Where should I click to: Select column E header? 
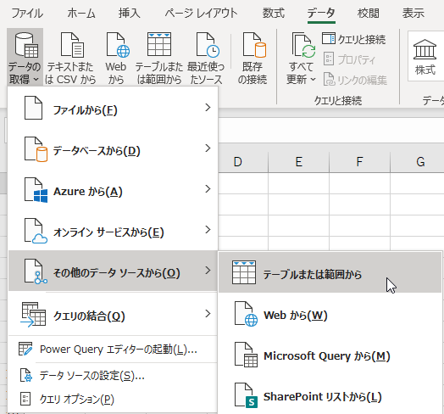pos(299,162)
